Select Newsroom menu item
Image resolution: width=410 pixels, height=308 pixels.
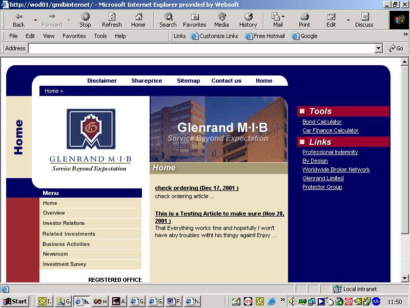91,254
